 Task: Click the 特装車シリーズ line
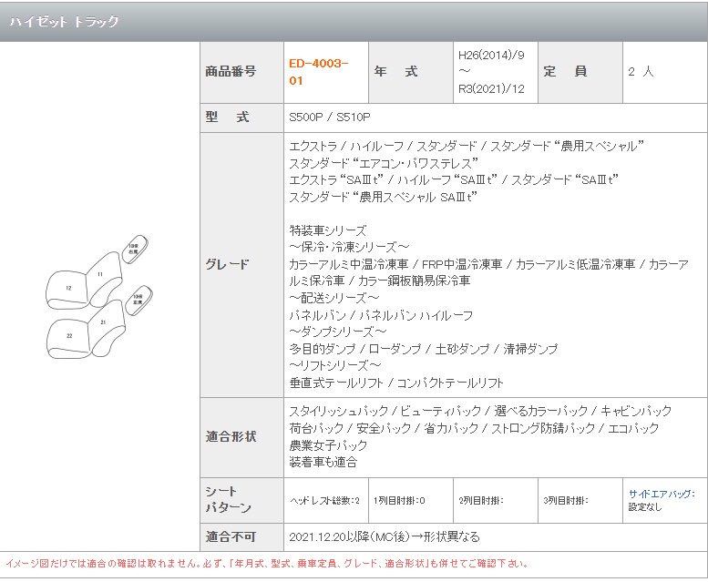[328, 230]
